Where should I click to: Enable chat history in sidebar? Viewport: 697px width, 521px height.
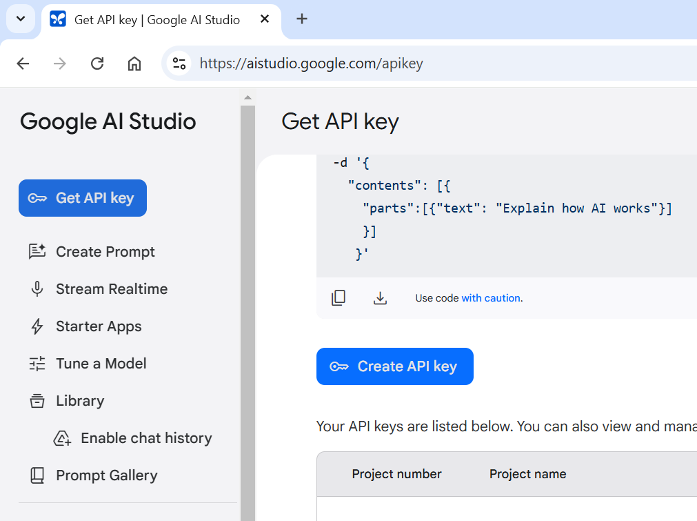145,438
